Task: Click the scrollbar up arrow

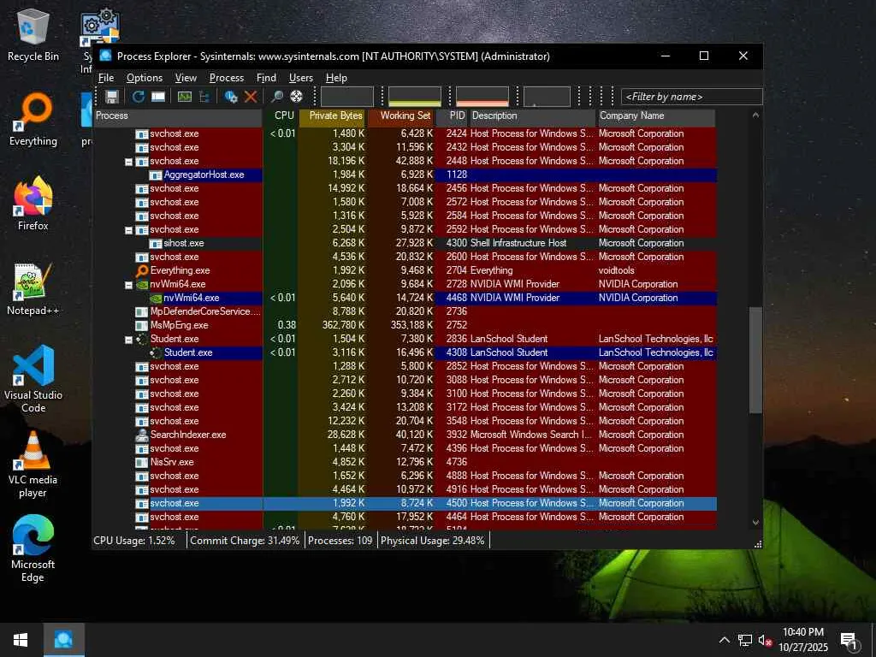Action: (755, 115)
